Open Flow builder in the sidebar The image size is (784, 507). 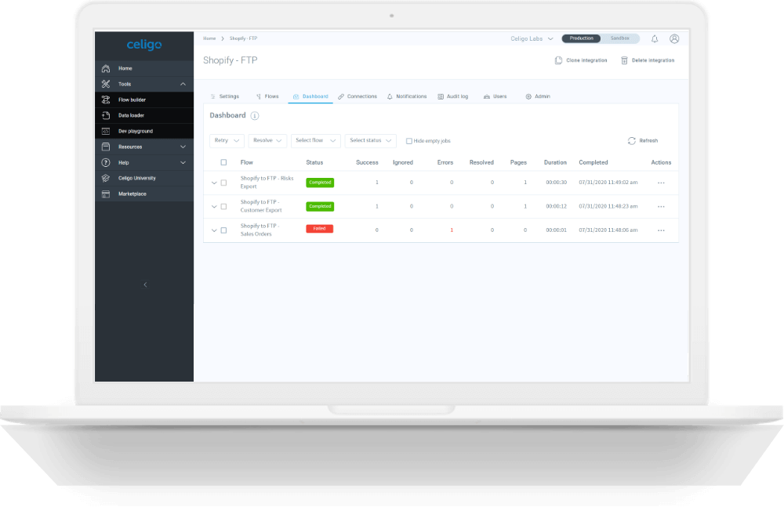[x=132, y=100]
